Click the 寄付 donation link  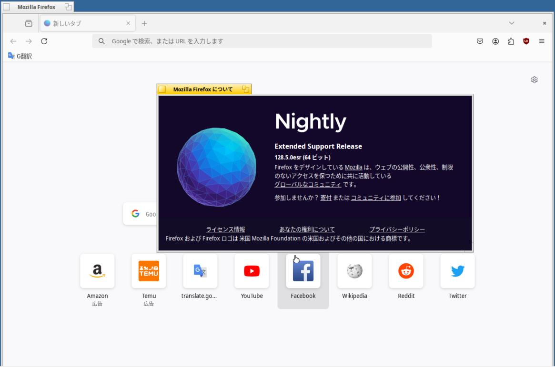(326, 198)
